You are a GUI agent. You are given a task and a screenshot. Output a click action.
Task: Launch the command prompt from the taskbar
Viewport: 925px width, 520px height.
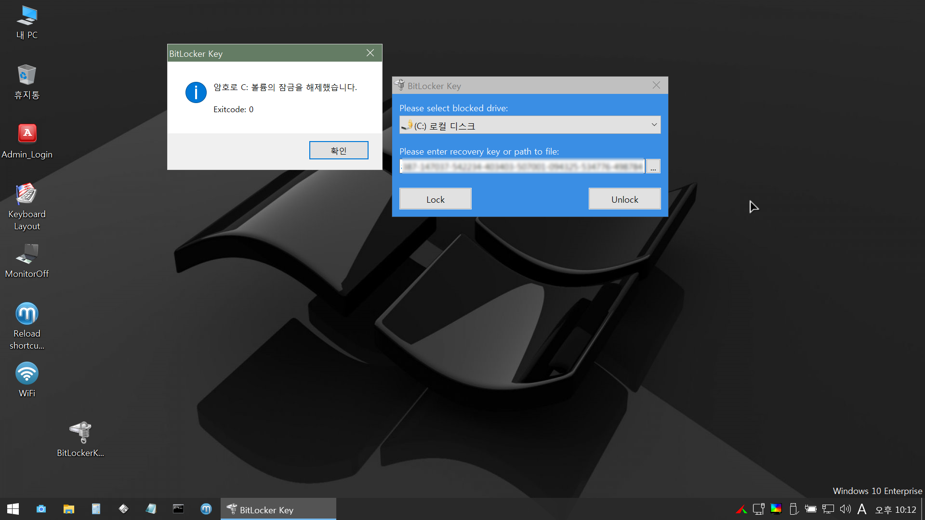(x=178, y=509)
